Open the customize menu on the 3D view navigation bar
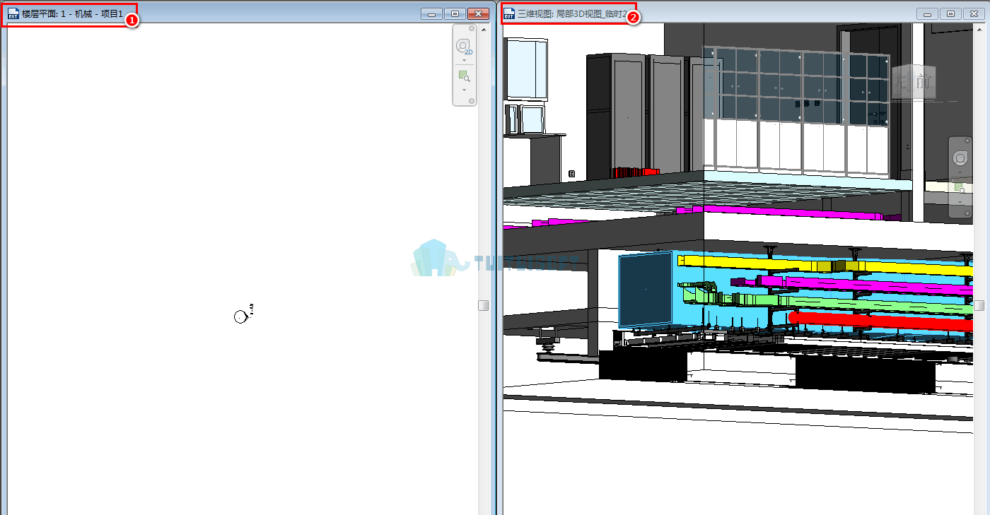The width and height of the screenshot is (990, 515). (967, 213)
